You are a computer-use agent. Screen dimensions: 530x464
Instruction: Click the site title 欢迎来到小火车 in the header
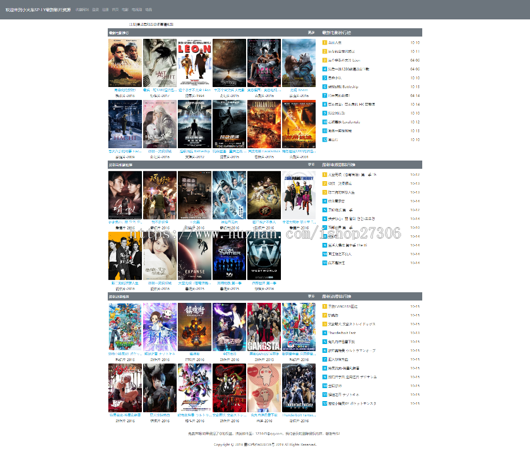[x=38, y=10]
